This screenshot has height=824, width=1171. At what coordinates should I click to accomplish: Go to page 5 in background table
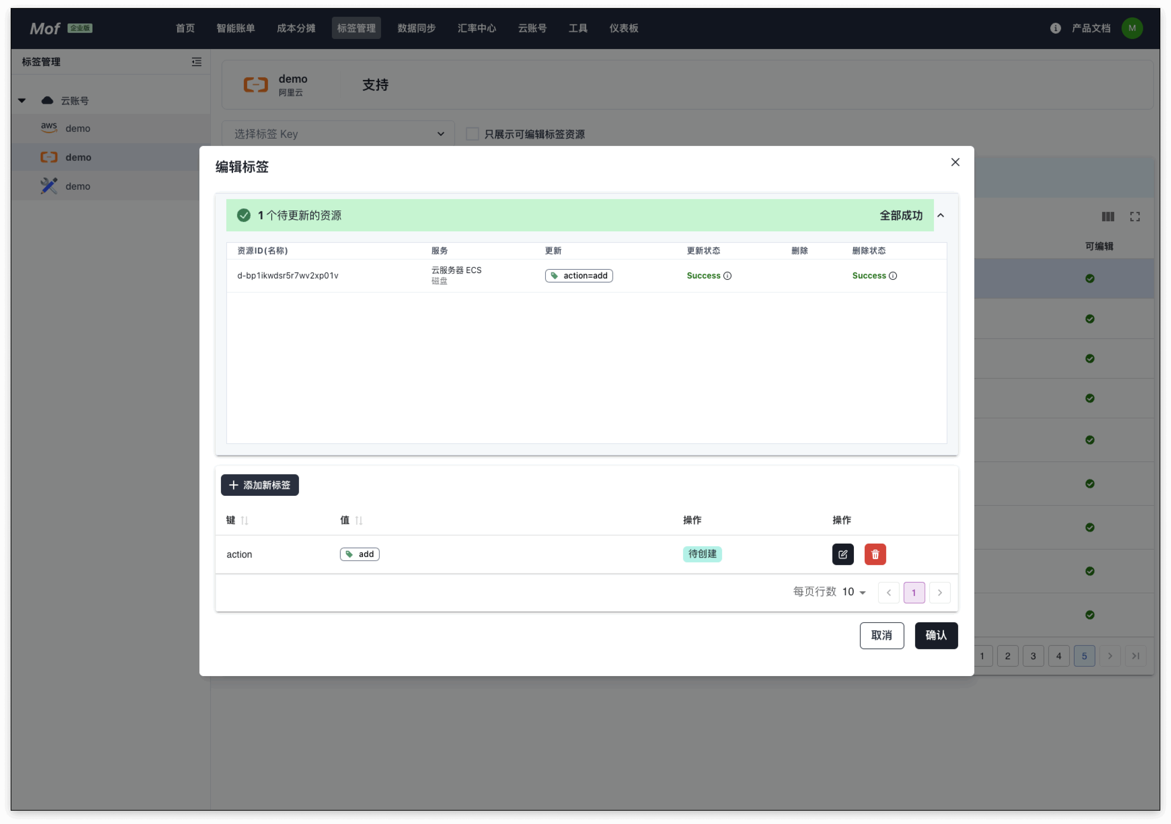click(x=1084, y=656)
